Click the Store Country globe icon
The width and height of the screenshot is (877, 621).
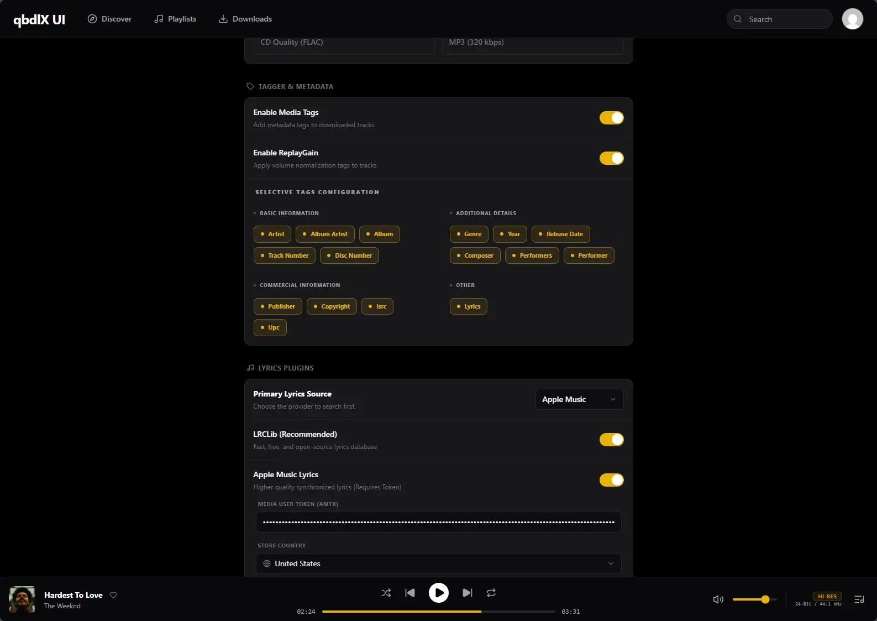tap(267, 563)
